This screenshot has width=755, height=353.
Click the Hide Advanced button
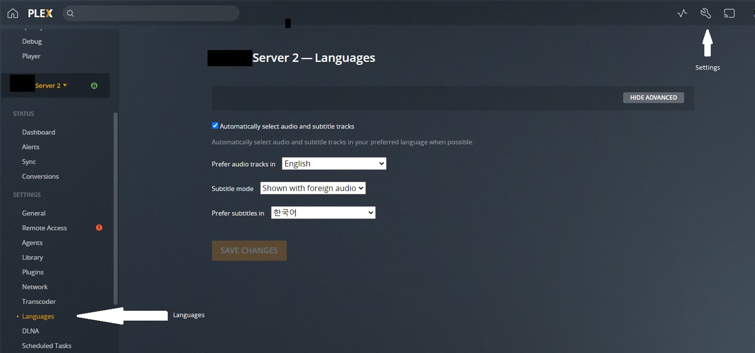(x=654, y=97)
